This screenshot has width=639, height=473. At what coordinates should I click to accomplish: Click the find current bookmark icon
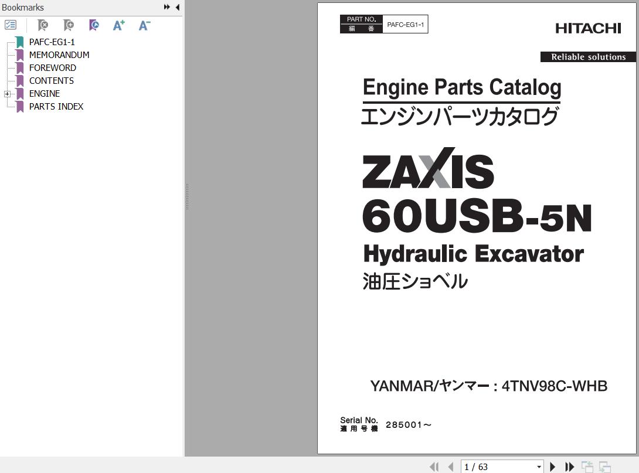[94, 25]
